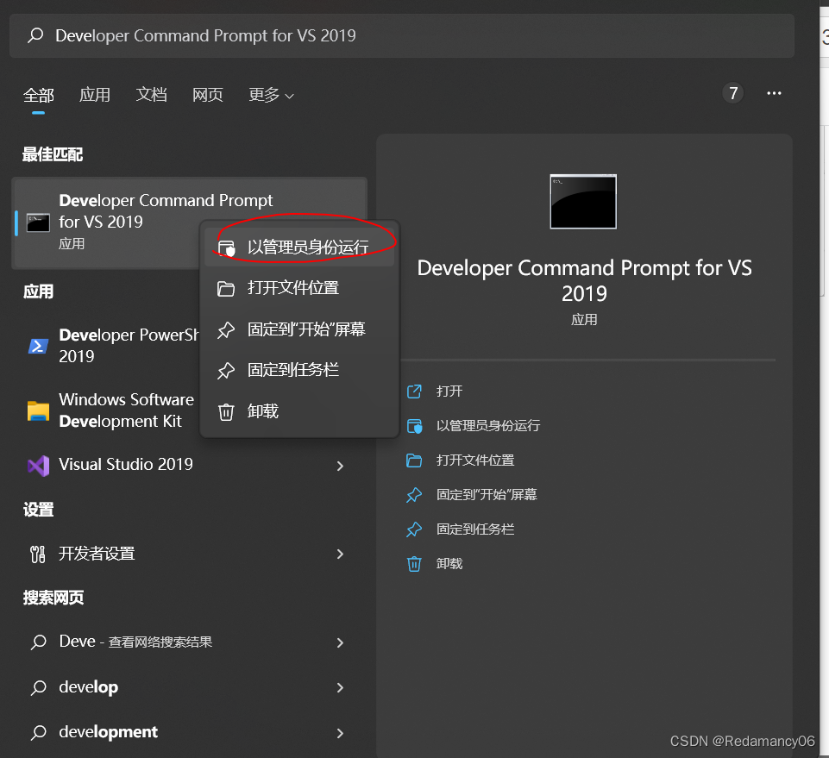Click 固定到任务栏 in the right panel
Image resolution: width=829 pixels, height=758 pixels.
point(475,529)
